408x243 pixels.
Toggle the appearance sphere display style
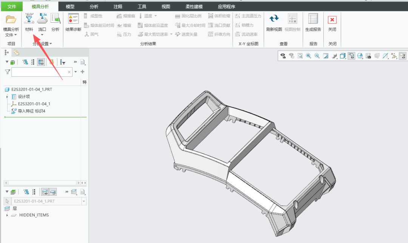pos(334,56)
